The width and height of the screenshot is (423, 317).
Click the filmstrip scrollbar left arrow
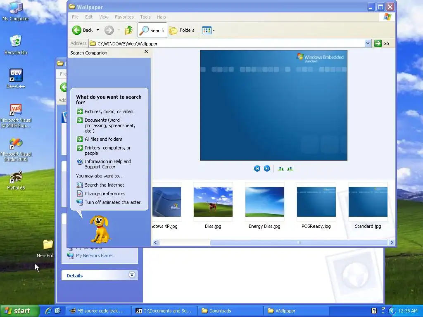(x=155, y=243)
